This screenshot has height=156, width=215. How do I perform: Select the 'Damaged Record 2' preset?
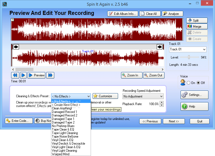[71, 115]
